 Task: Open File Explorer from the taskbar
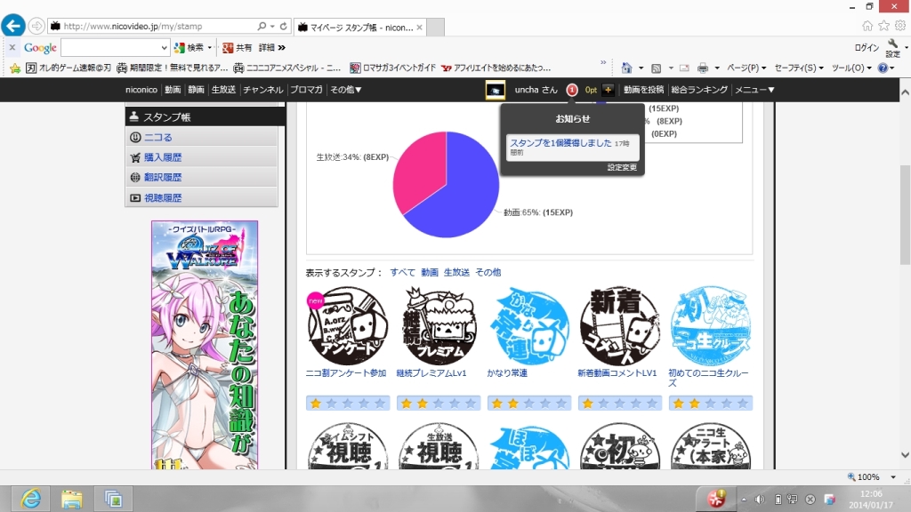[x=71, y=499]
